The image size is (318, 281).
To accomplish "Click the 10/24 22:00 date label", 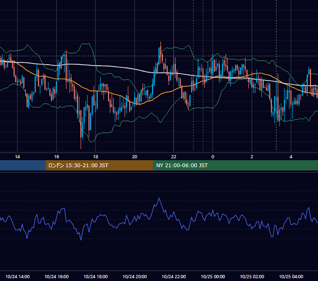I will pyautogui.click(x=173, y=276).
